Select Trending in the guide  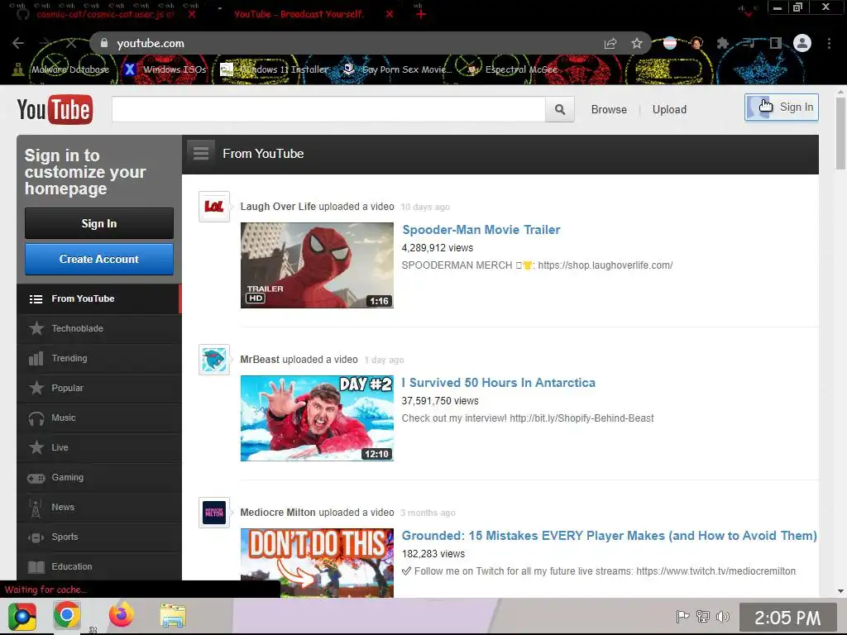99,358
